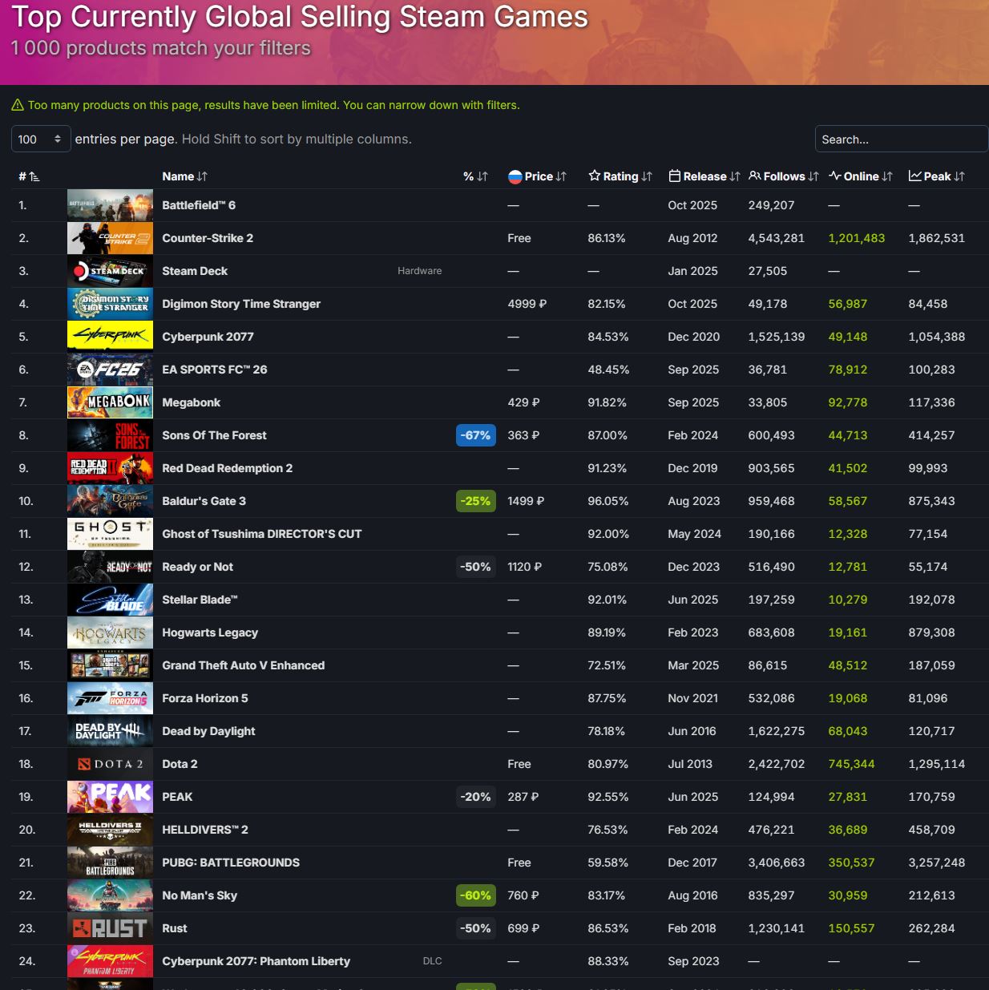Open Ready or Not link

(197, 567)
